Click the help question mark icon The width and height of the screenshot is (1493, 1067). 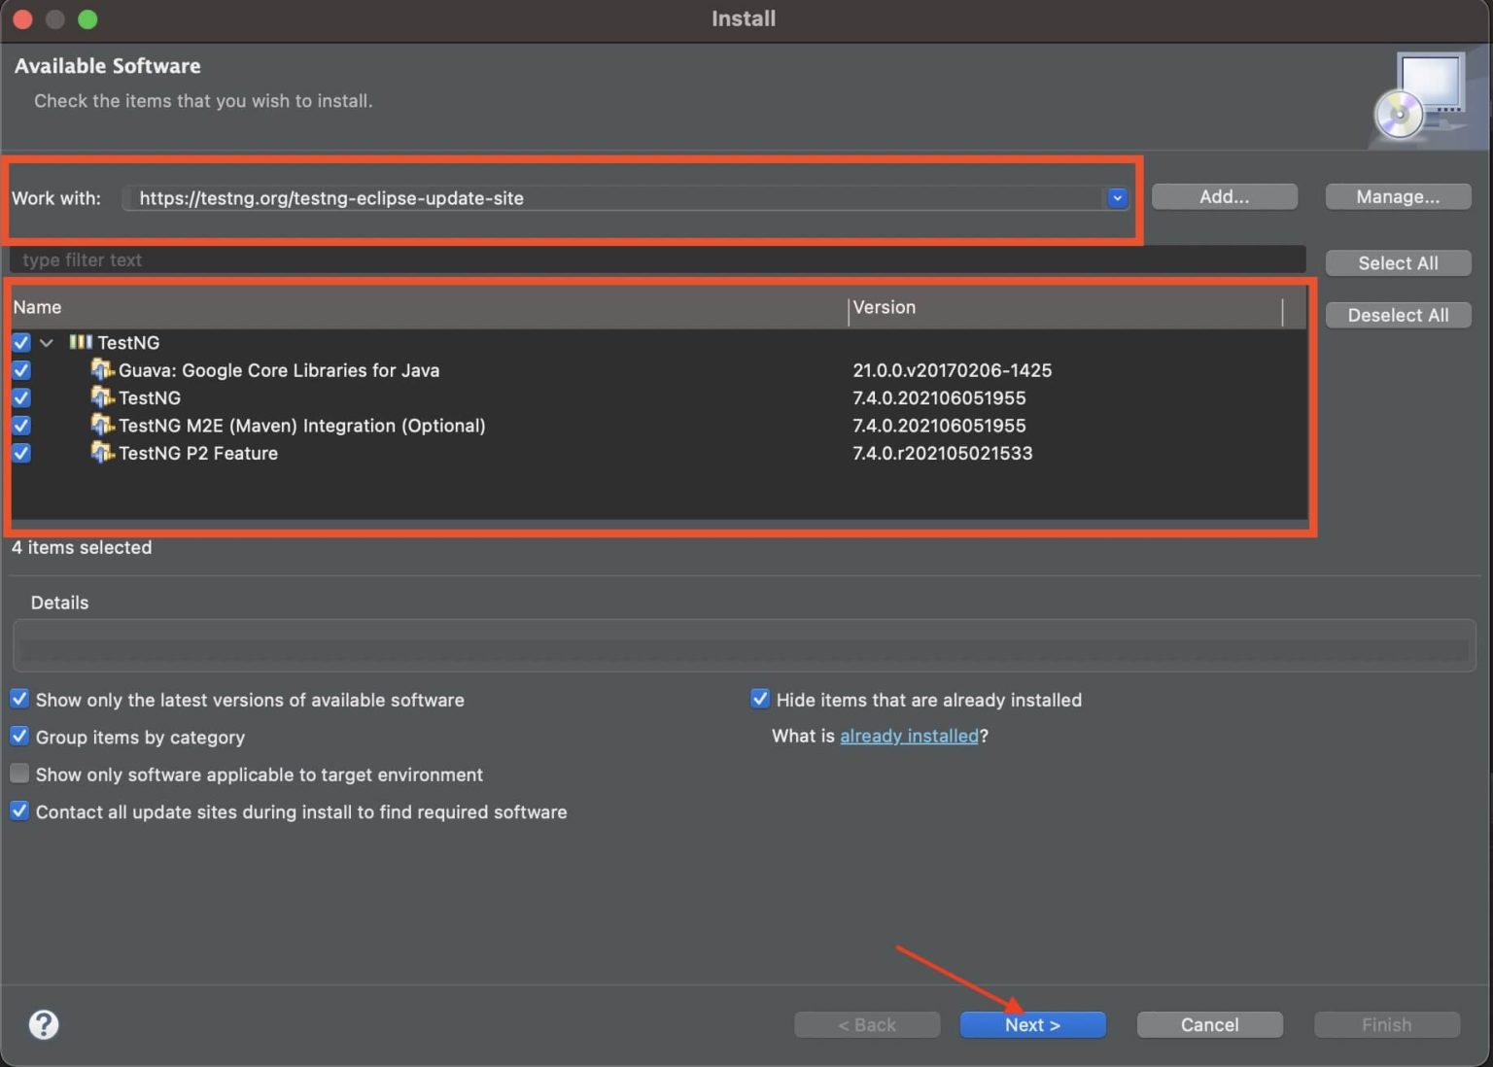44,1024
